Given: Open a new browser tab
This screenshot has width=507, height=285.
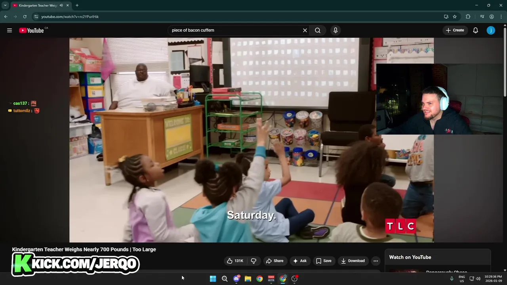Looking at the screenshot, I should (x=77, y=5).
